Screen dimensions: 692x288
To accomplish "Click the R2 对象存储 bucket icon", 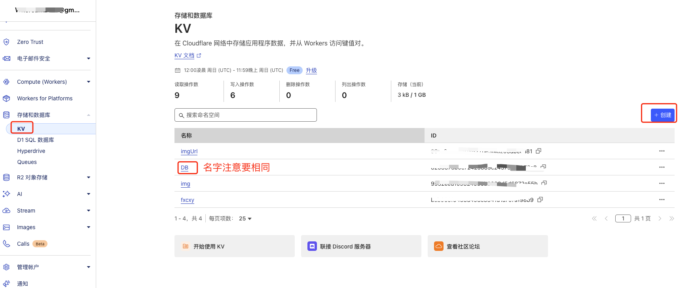I will coord(6,177).
